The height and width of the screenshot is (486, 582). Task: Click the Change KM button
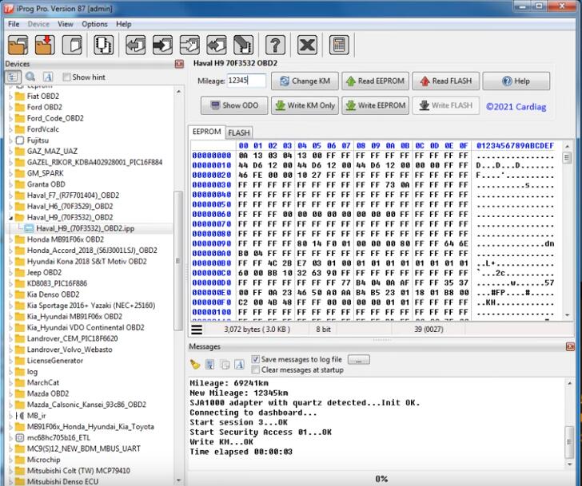click(x=305, y=81)
